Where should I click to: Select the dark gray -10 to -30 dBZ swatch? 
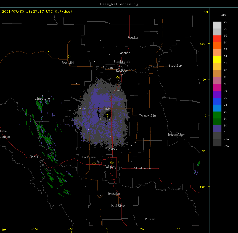(x=217, y=143)
